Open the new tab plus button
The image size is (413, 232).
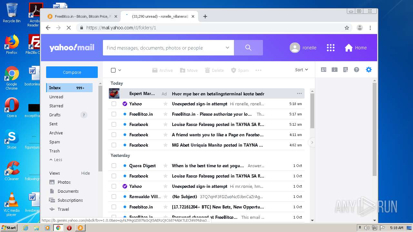point(205,16)
